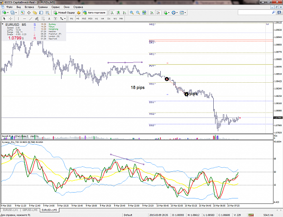Viewport: 283px width, 217px height.
Task: Switch to D1 timeframe
Action: [109, 19]
